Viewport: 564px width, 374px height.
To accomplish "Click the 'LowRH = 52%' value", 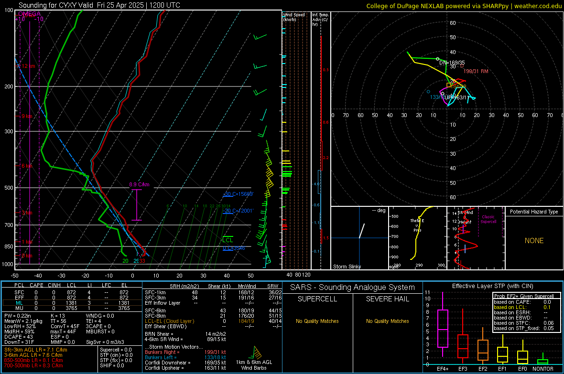I will [x=20, y=326].
